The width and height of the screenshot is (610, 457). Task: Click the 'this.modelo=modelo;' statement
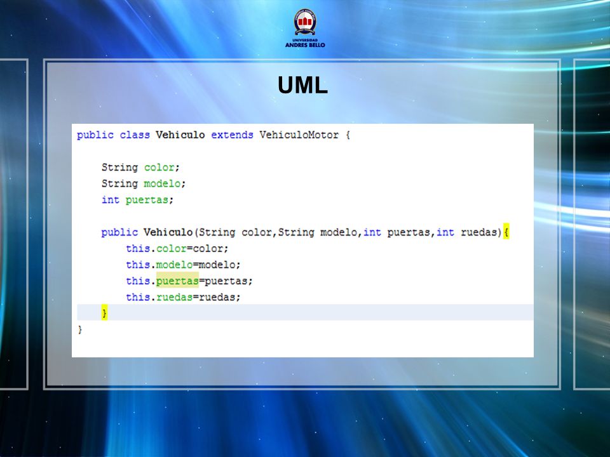(x=183, y=265)
